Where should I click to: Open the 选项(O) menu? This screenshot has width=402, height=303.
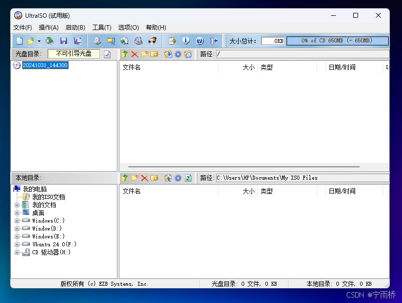pyautogui.click(x=128, y=28)
